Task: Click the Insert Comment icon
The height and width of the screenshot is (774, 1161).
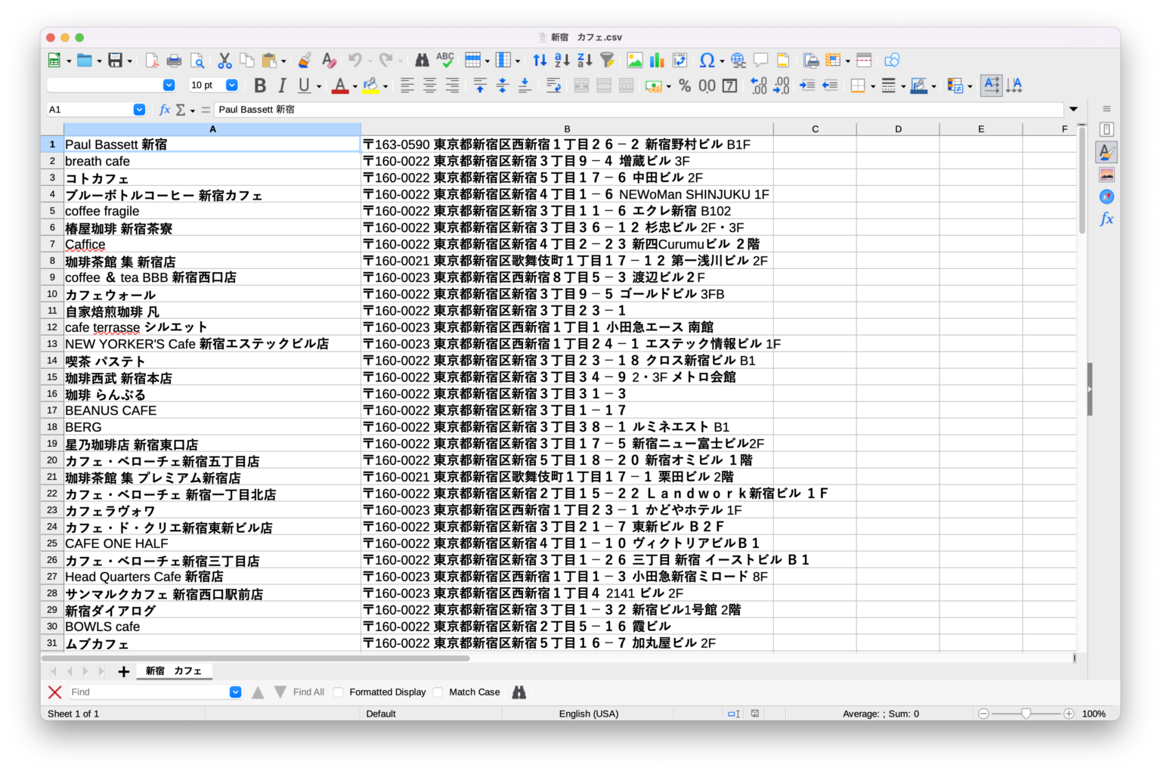Action: tap(760, 60)
